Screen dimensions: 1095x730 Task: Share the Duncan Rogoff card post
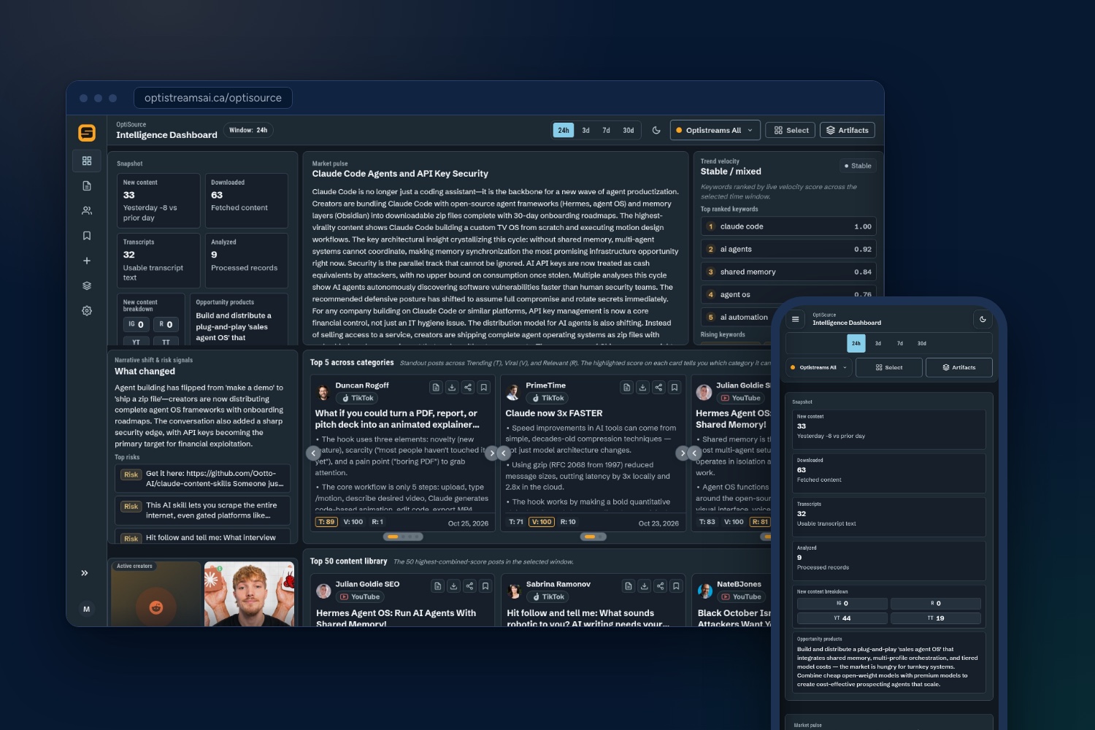tap(468, 388)
